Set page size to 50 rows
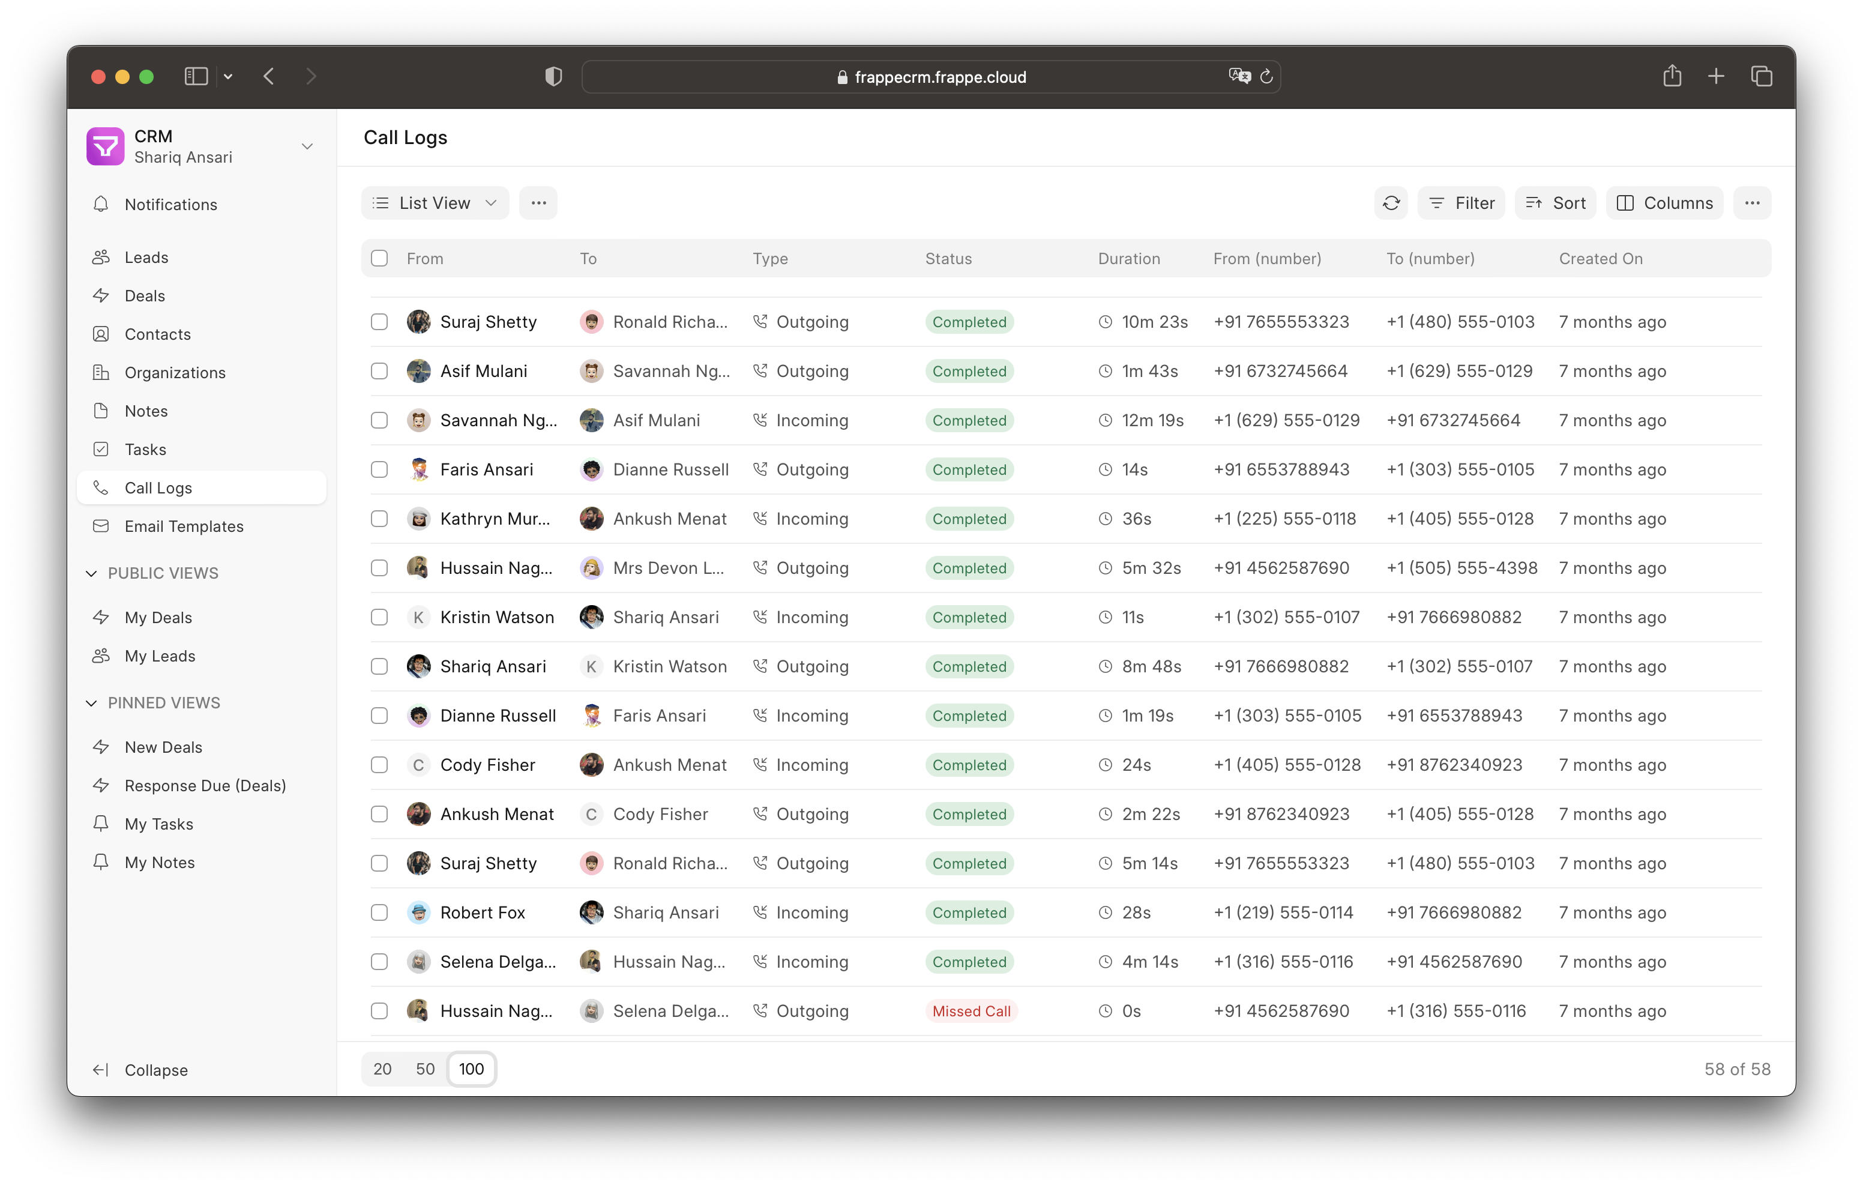Viewport: 1863px width, 1185px height. [x=425, y=1069]
